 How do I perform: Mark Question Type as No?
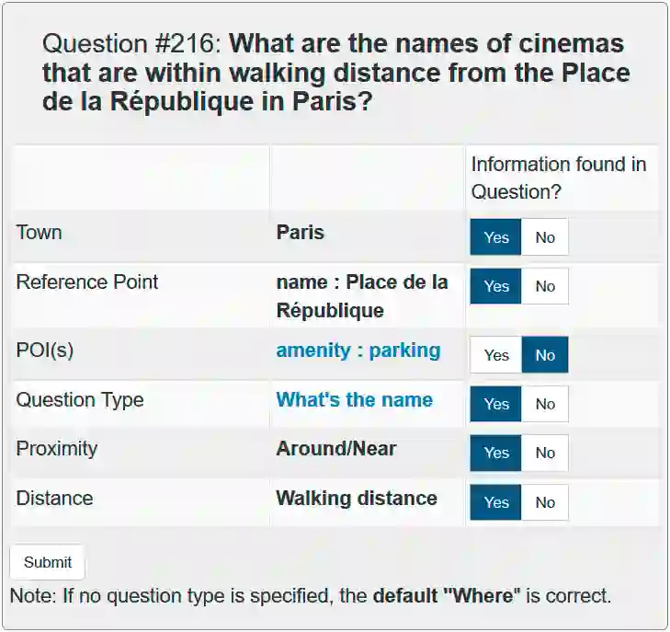point(545,404)
